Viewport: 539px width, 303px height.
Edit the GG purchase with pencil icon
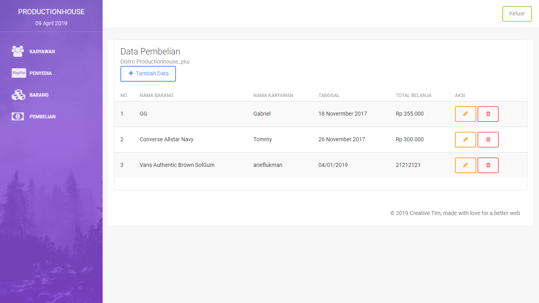tap(465, 114)
